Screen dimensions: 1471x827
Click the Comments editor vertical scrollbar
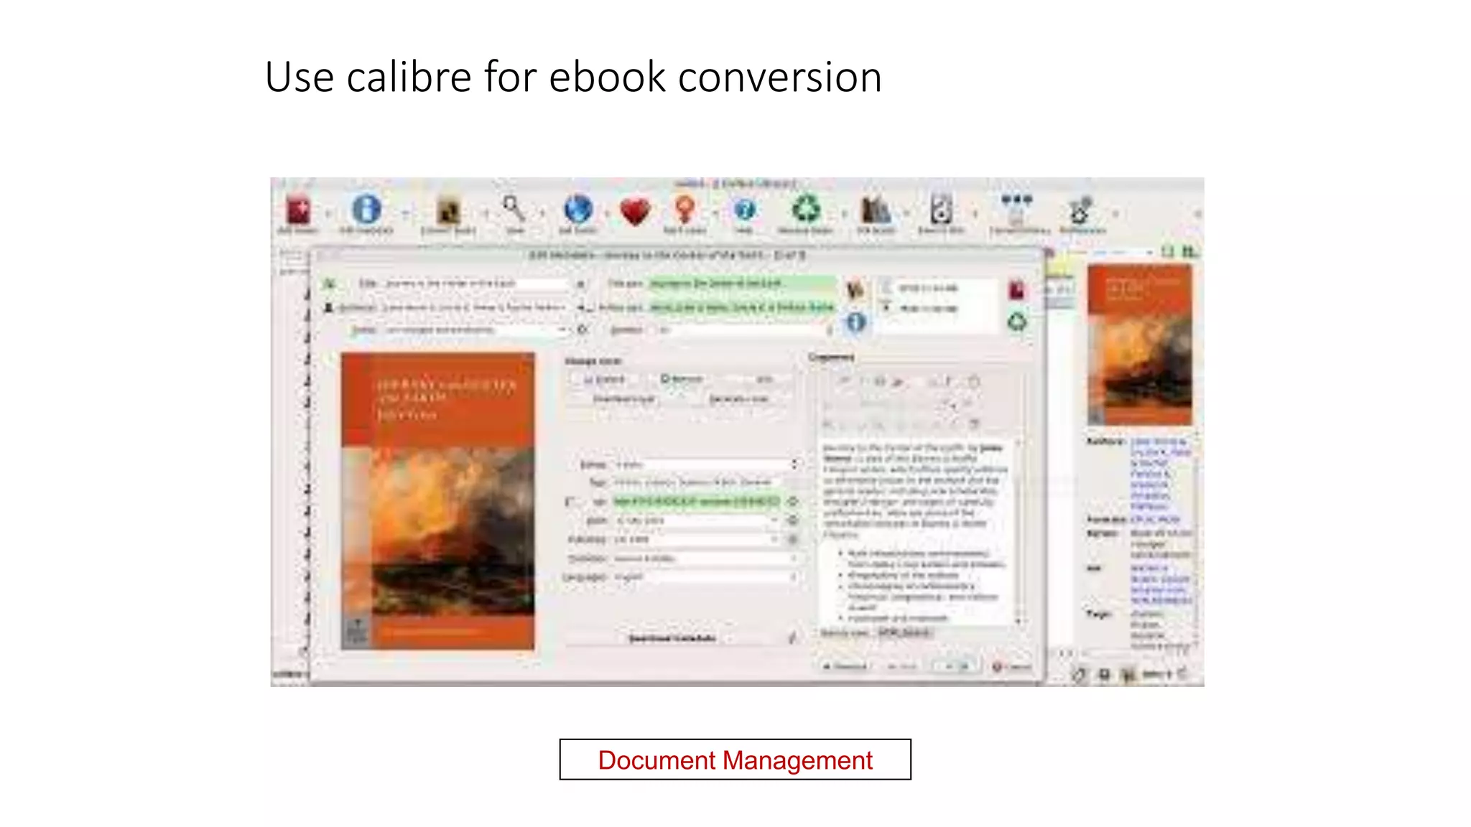(x=1018, y=531)
